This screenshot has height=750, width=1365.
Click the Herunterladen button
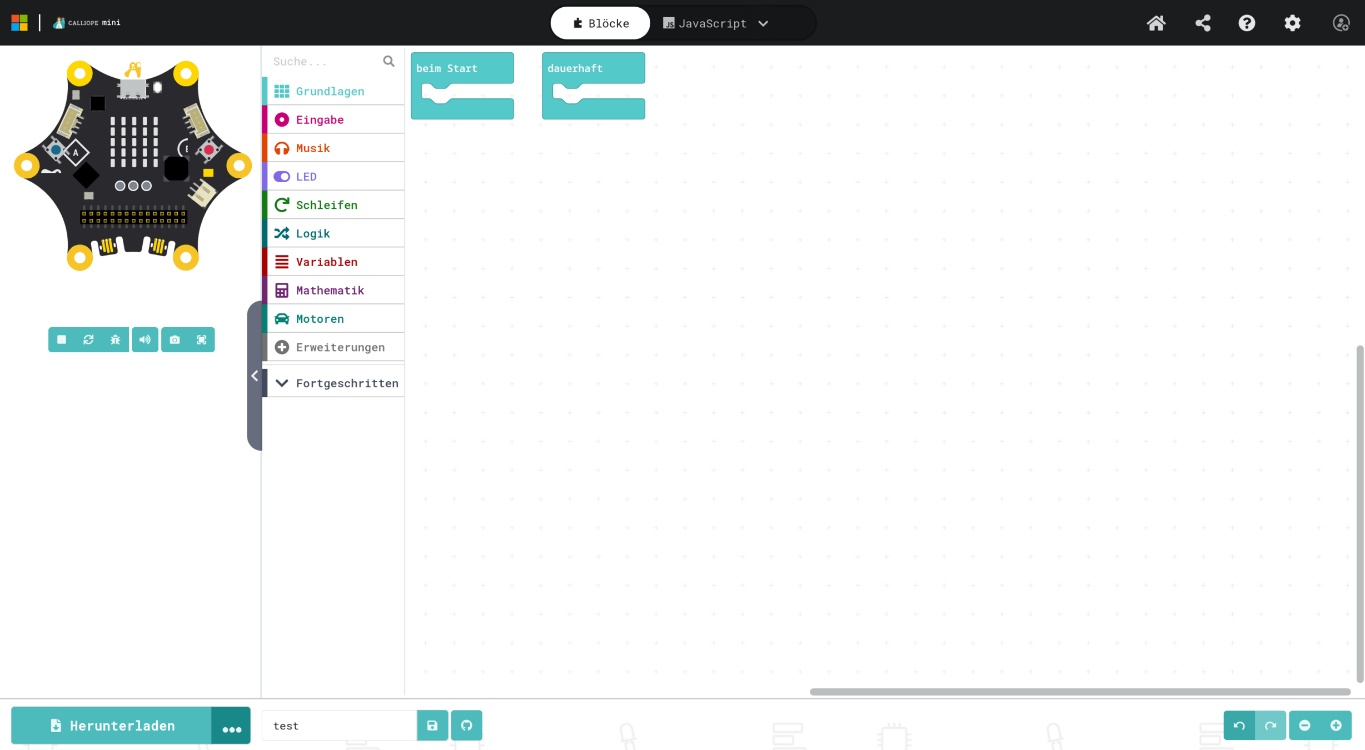[x=112, y=726]
